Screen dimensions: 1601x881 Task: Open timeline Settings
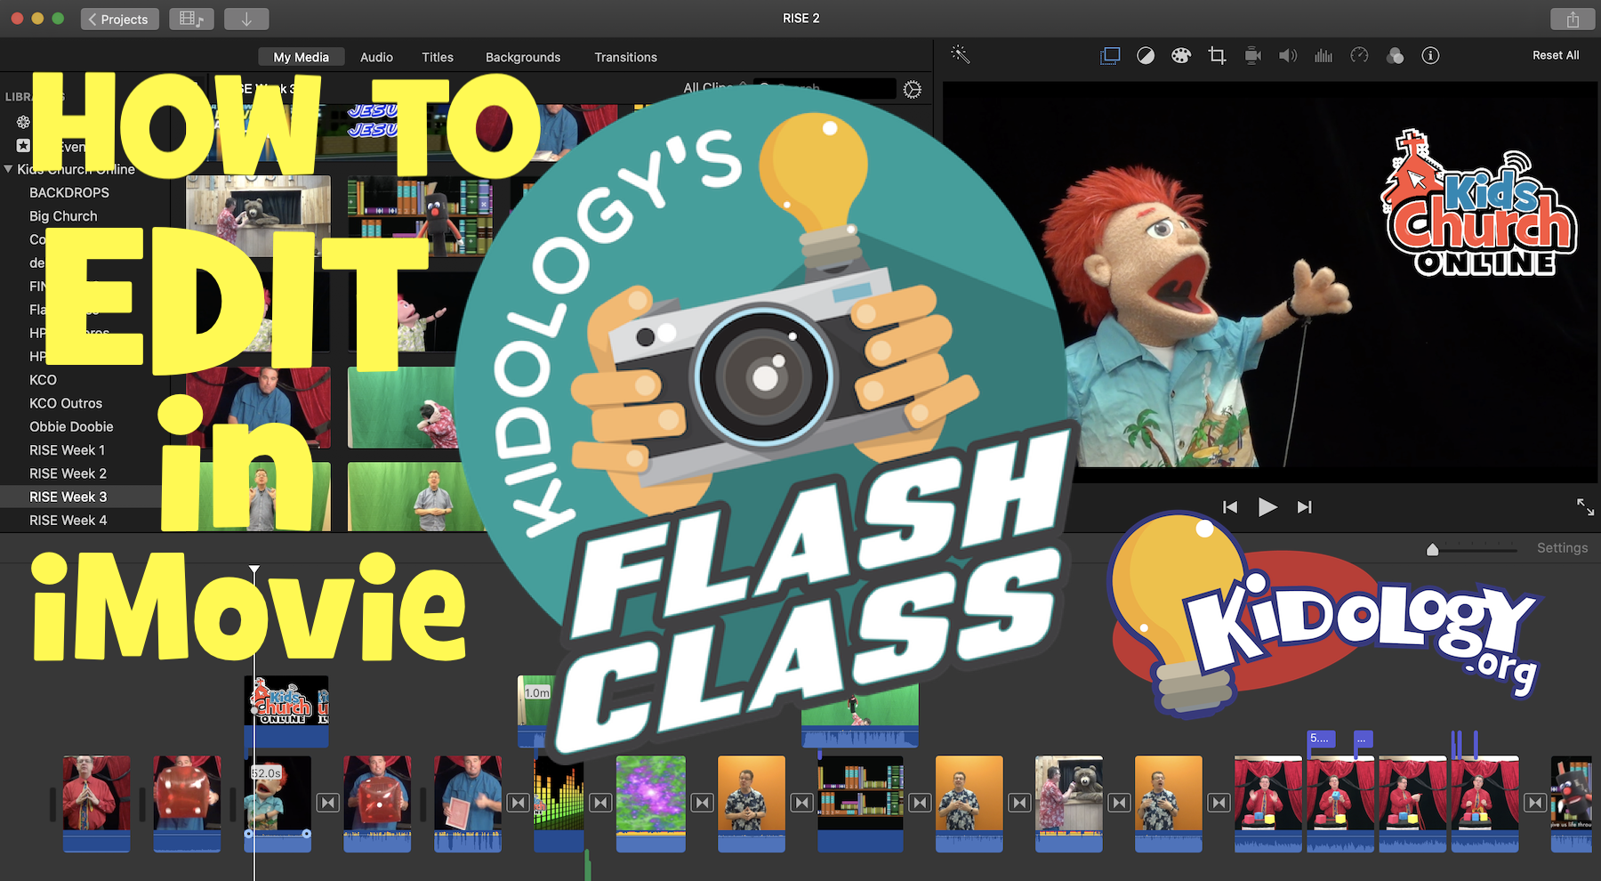[x=1562, y=548]
